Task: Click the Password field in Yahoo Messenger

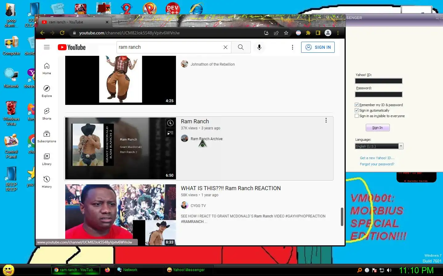Action: (x=379, y=94)
